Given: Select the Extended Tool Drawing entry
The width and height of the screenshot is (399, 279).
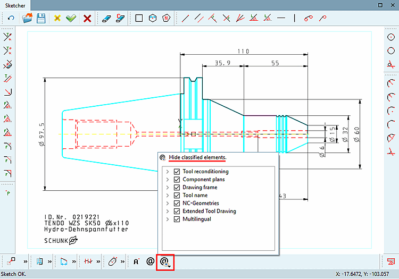Looking at the screenshot, I should 209,211.
